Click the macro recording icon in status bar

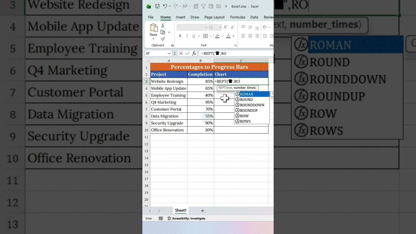pos(161,218)
